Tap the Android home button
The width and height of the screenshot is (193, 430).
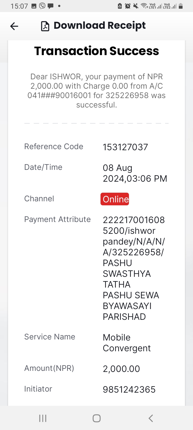coord(96,418)
